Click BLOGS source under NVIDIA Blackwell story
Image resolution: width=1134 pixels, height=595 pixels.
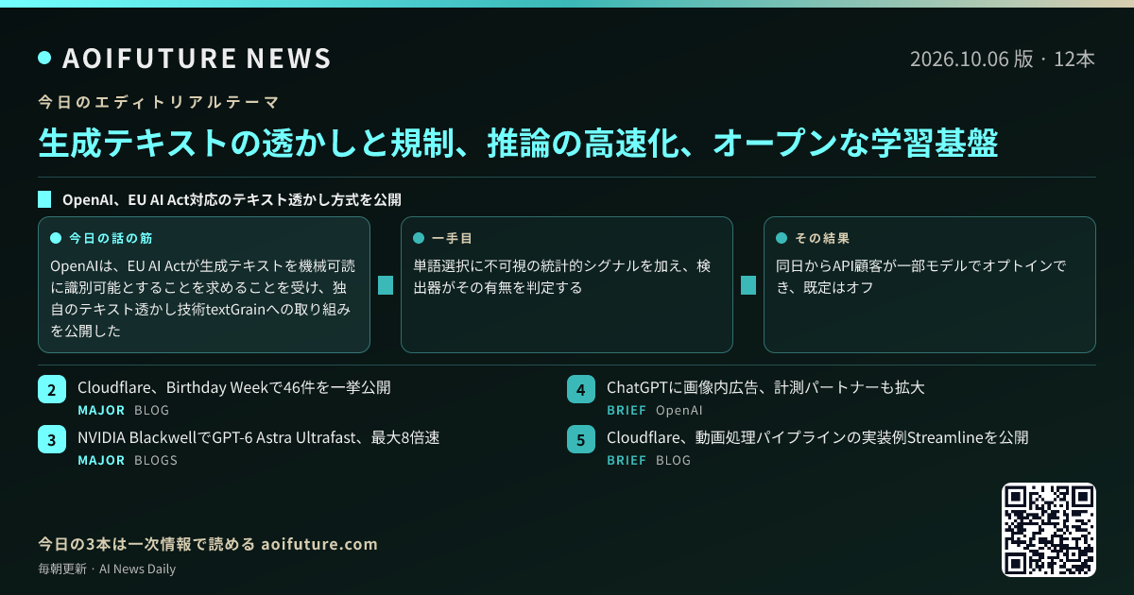[156, 460]
